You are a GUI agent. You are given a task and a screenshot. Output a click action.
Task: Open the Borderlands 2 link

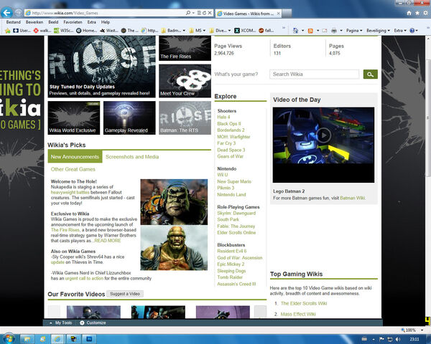pos(231,130)
